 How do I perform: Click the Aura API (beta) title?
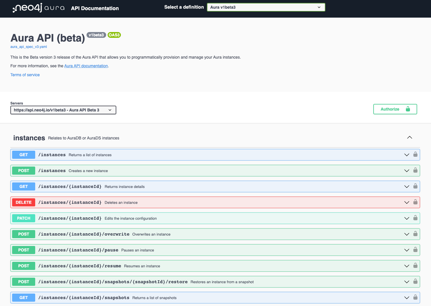tap(48, 38)
